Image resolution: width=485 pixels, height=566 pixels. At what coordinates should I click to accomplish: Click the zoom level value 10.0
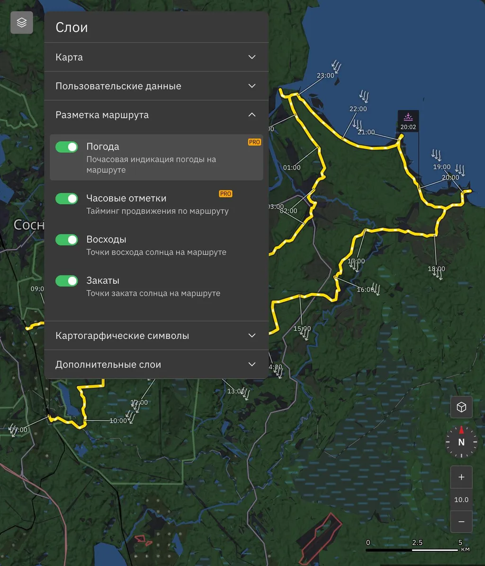point(461,500)
